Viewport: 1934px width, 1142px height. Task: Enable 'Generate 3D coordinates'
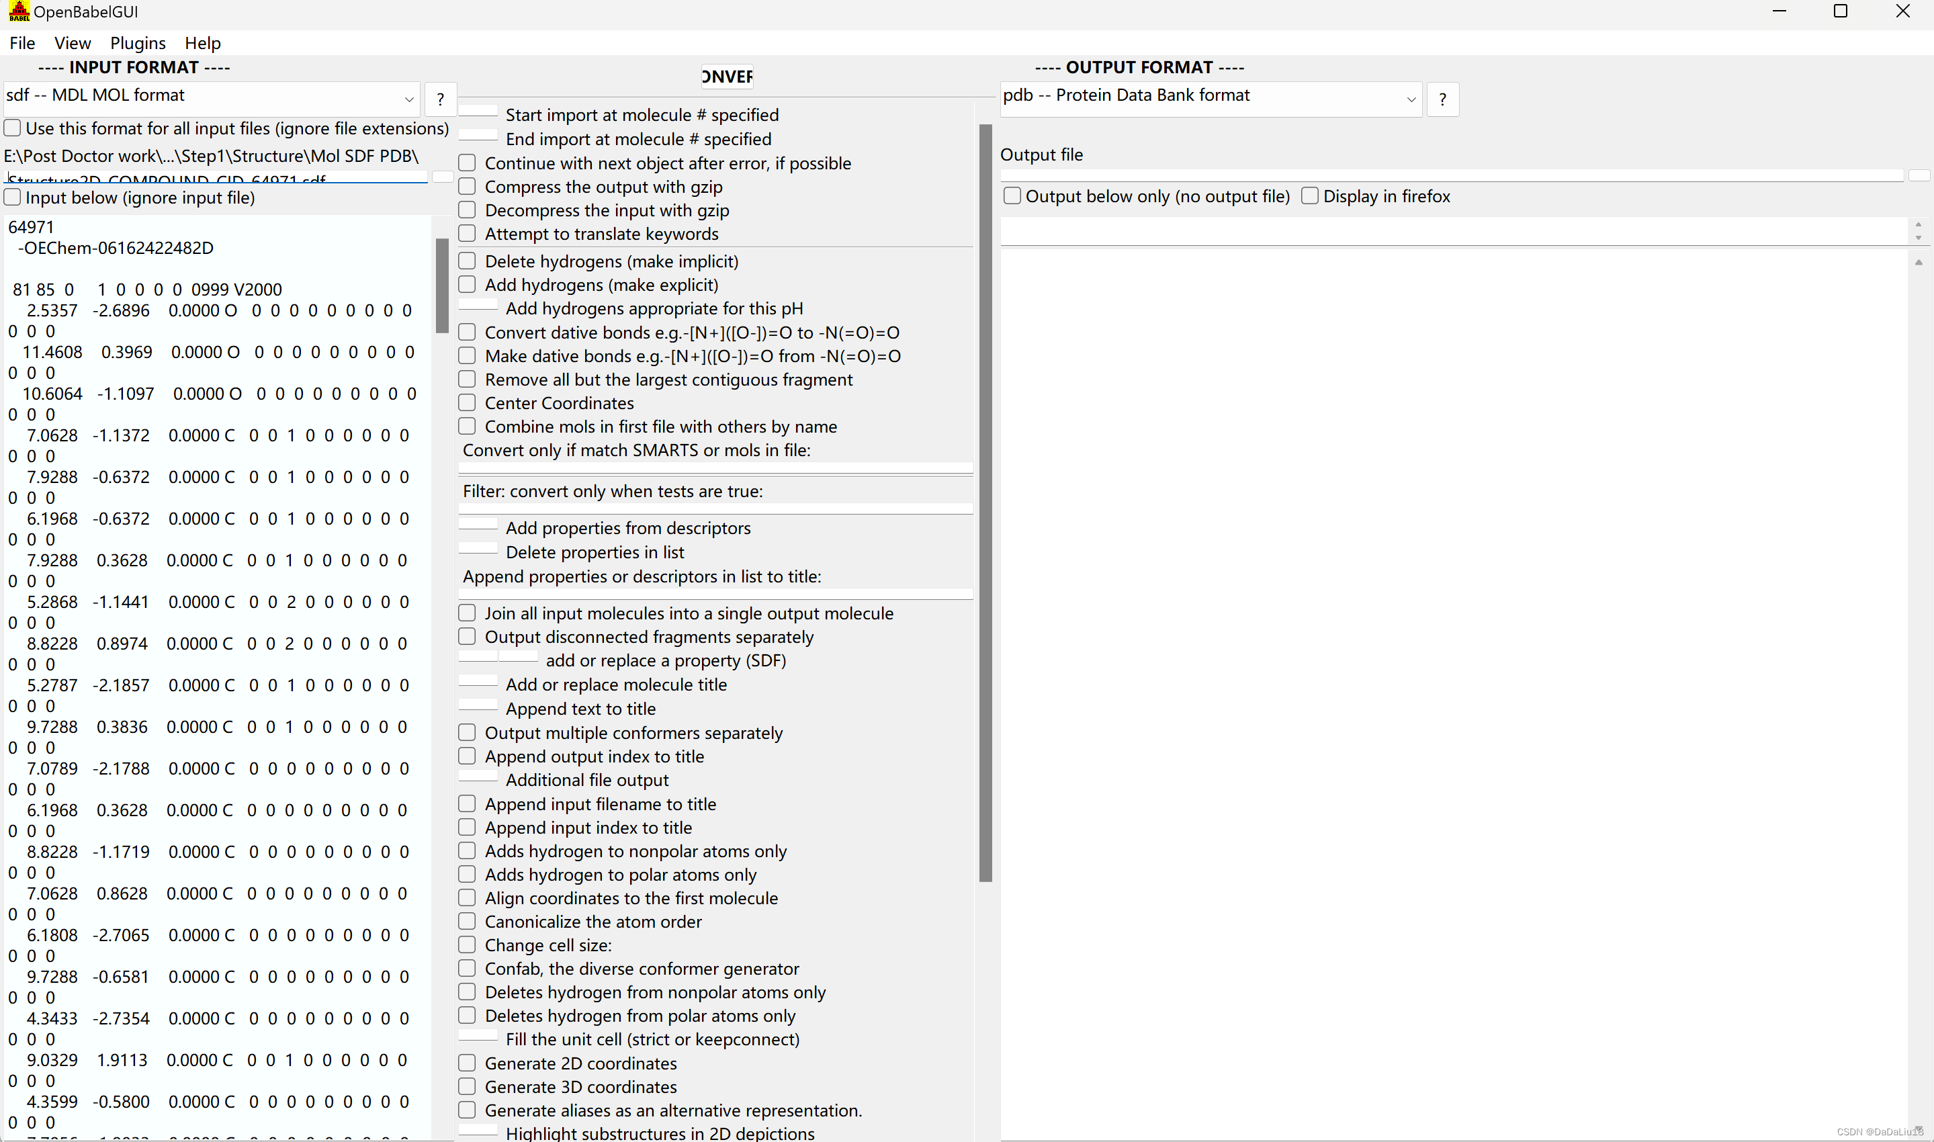point(467,1086)
